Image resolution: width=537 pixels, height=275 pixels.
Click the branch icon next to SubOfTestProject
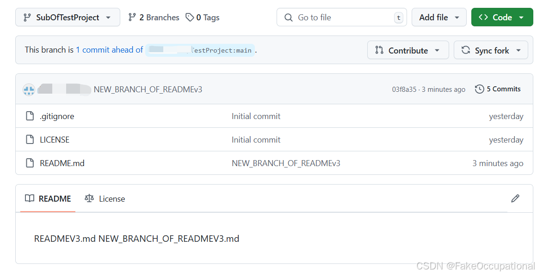tap(27, 18)
